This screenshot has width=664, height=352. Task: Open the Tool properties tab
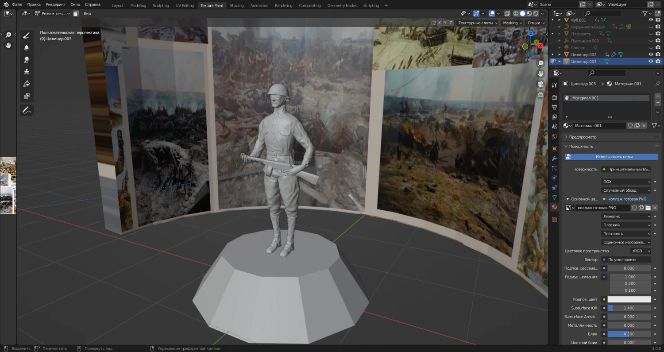[x=554, y=84]
